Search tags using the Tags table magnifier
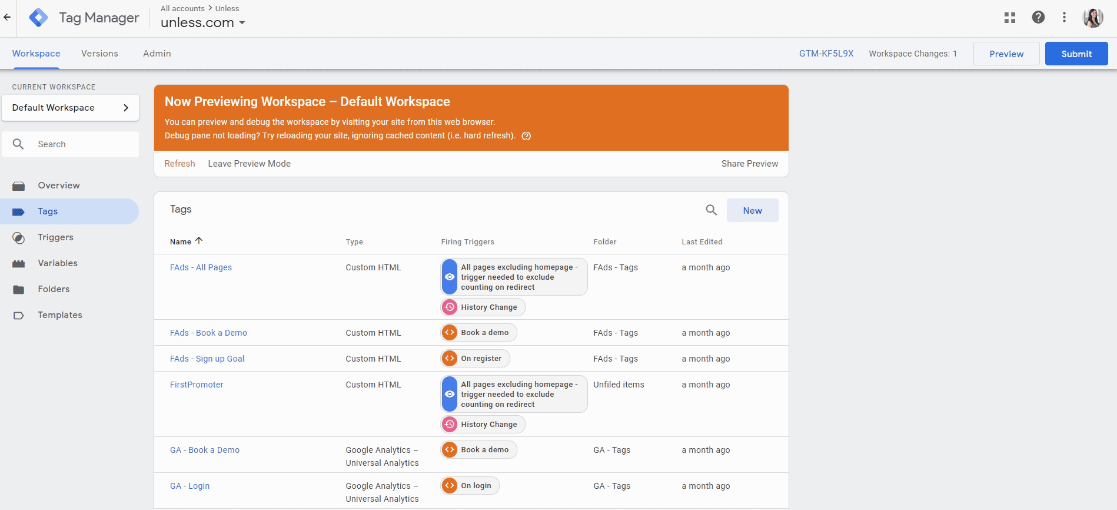Screen dimensions: 1117x510 pos(712,210)
